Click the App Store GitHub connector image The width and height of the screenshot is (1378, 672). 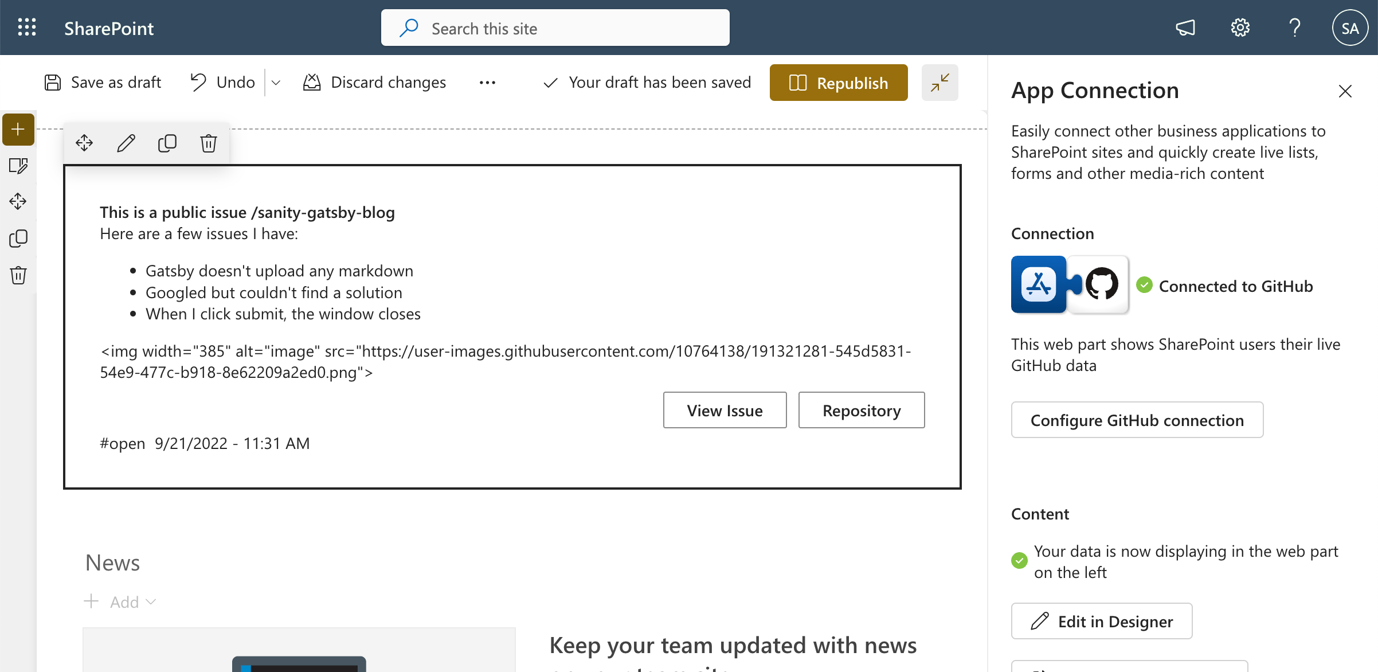point(1070,284)
